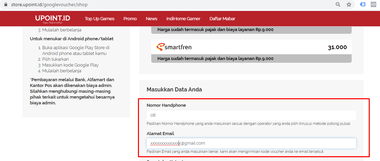This screenshot has width=380, height=161.
Task: Click Untuk menukar di Android phone/tablet heading
Action: [x=72, y=39]
